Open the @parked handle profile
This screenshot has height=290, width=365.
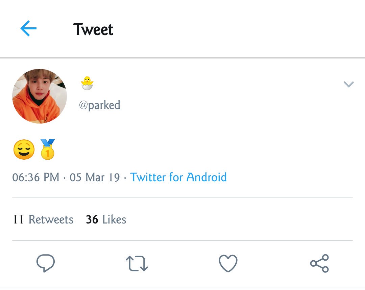click(100, 105)
